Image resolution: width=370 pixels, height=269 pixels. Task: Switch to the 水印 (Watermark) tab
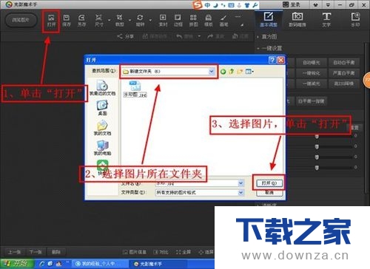355,19
